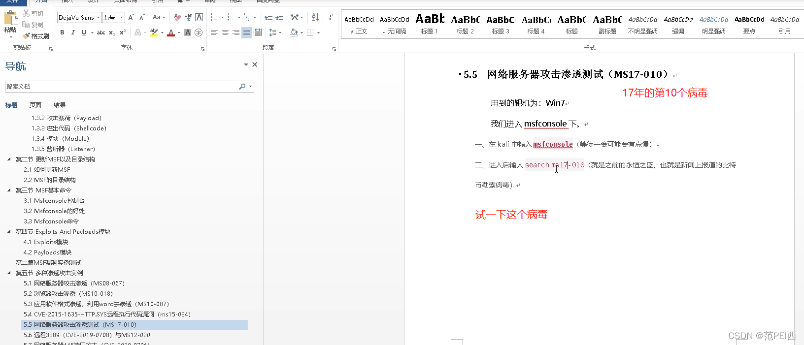Apply multilevel list formatting
804x345 pixels.
248,17
